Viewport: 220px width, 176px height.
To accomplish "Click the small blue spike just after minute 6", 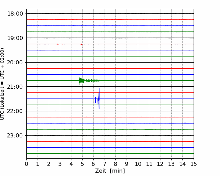I will point(95,100).
